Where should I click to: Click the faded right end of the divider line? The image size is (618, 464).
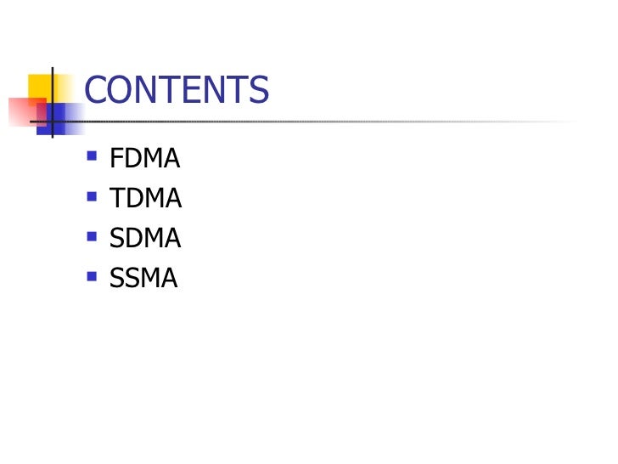(x=552, y=122)
